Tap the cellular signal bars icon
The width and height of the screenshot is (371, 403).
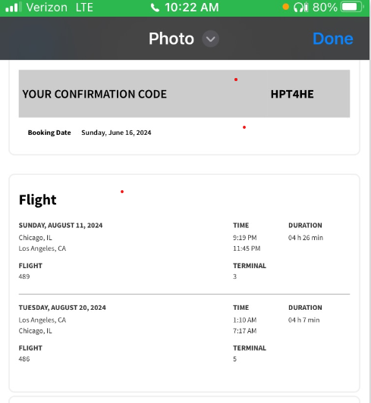(14, 8)
